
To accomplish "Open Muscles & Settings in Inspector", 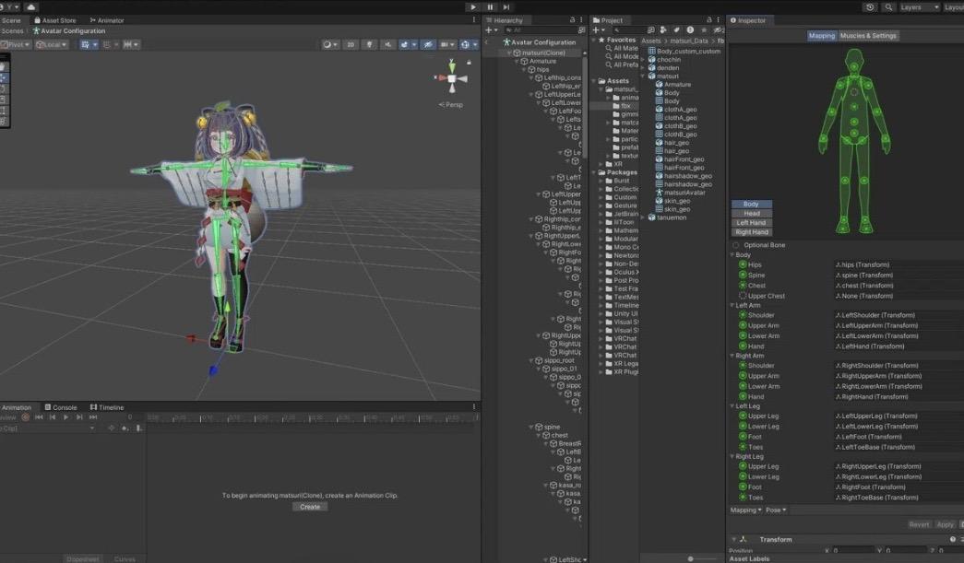I will (x=867, y=36).
